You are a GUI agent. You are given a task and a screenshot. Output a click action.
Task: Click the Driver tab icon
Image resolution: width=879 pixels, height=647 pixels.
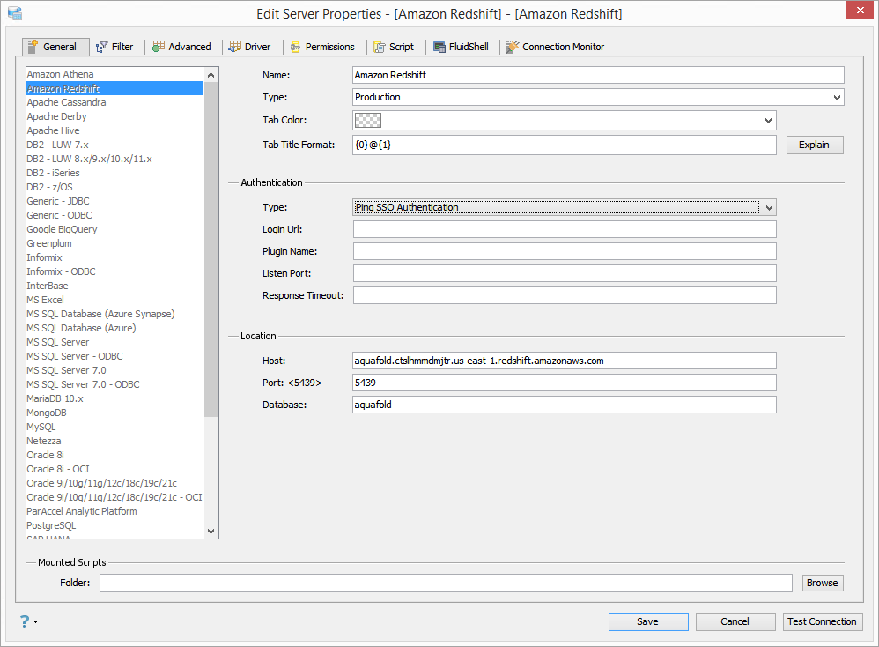pos(235,47)
